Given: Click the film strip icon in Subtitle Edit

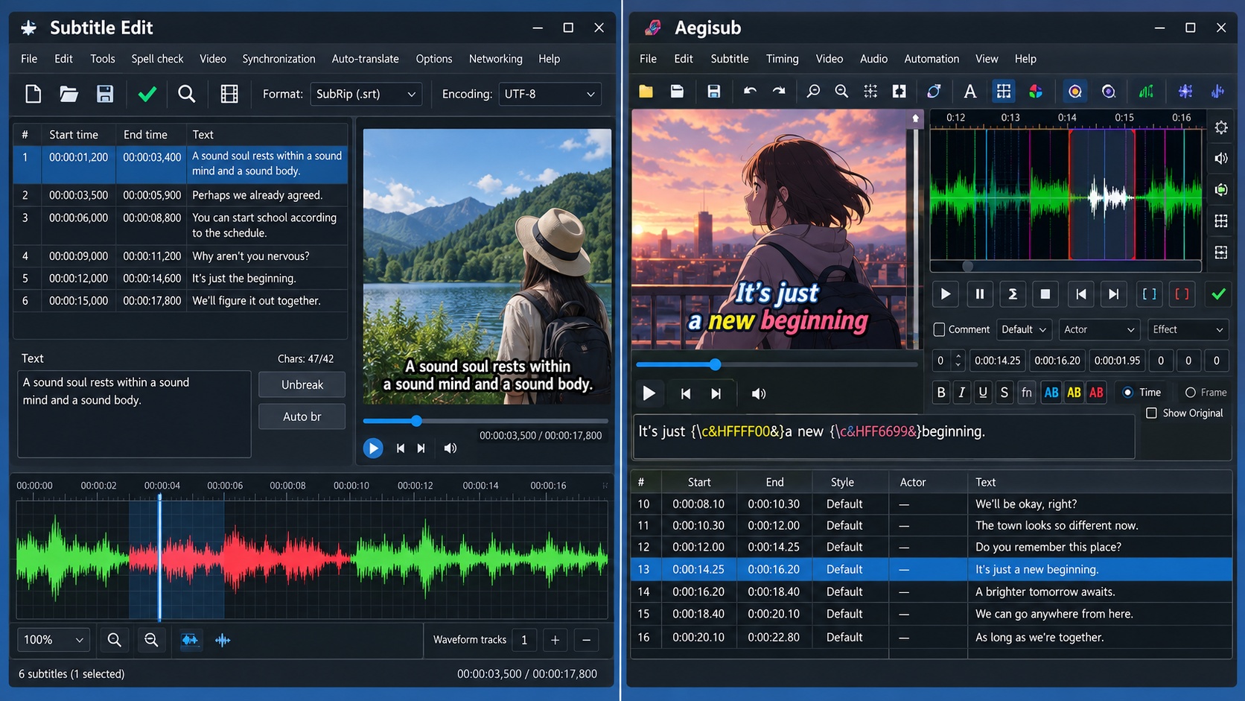Looking at the screenshot, I should coord(229,94).
